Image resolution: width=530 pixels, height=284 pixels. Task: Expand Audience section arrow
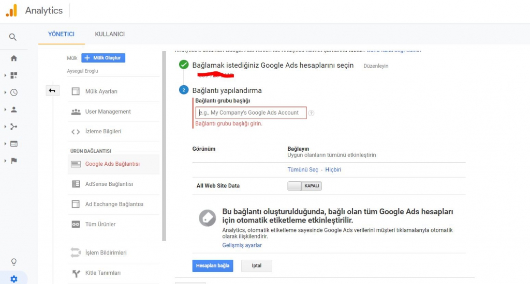point(5,109)
